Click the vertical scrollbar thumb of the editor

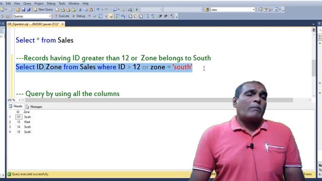tap(313, 68)
